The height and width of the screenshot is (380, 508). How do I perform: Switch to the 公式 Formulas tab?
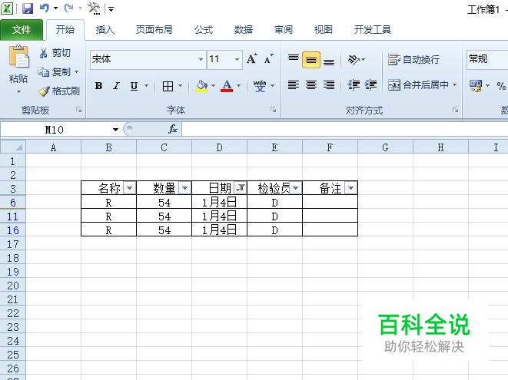(204, 30)
